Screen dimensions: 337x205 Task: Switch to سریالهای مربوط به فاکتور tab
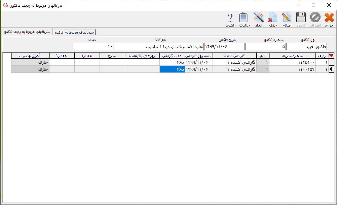tap(75, 32)
